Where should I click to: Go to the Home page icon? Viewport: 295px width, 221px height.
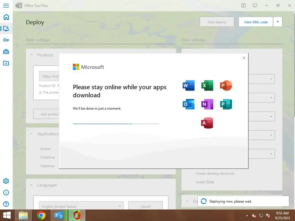[6, 17]
